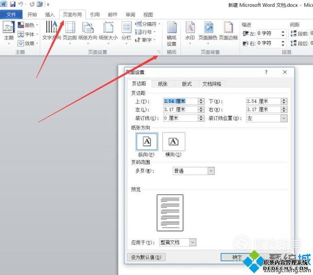The image size is (313, 275).
Task: Switch to the 引用 ribbon tab
Action: pyautogui.click(x=95, y=15)
